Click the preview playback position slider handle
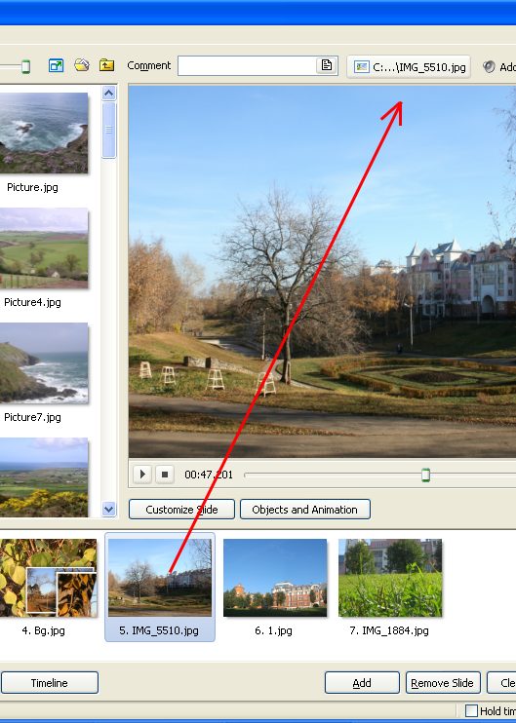516x723 pixels. pos(426,475)
